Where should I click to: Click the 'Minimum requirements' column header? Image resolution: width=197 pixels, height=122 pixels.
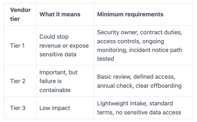tap(130, 14)
